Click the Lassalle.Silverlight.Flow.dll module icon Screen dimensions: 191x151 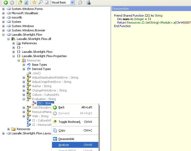(13, 39)
